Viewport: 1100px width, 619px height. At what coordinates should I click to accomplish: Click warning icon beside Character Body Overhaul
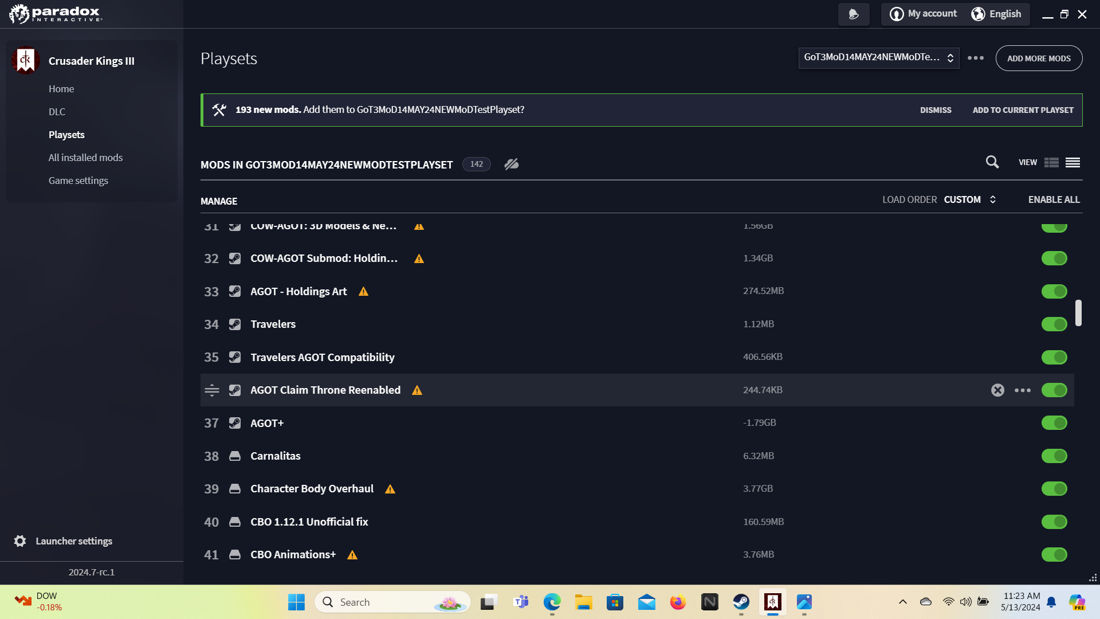[390, 489]
